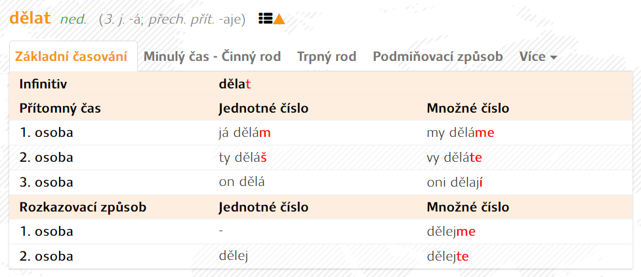
Task: Select the form já dělám
Action: tap(245, 132)
